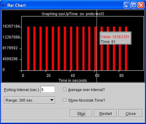Viewport: 146px width, 124px height.
Task: Click the Close button
Action: (131, 114)
